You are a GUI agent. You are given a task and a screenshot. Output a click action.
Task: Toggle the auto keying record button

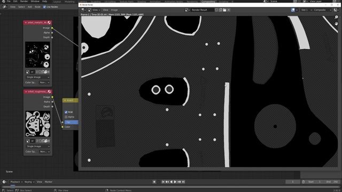154,182
